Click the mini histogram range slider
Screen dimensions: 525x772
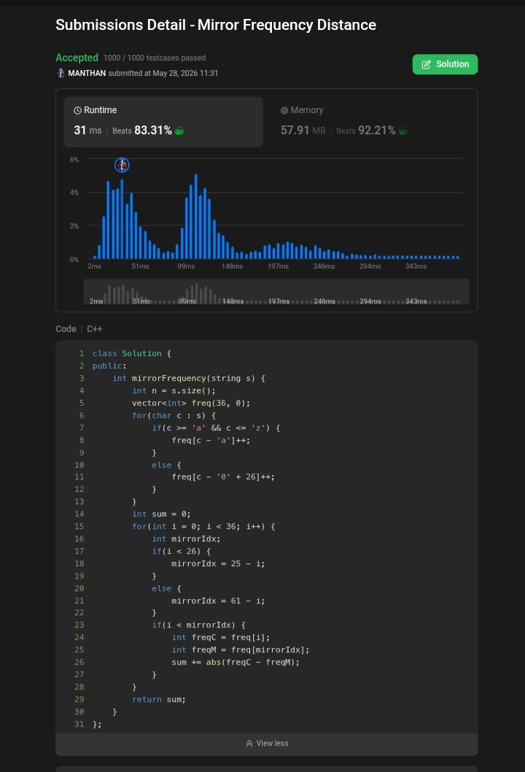276,291
